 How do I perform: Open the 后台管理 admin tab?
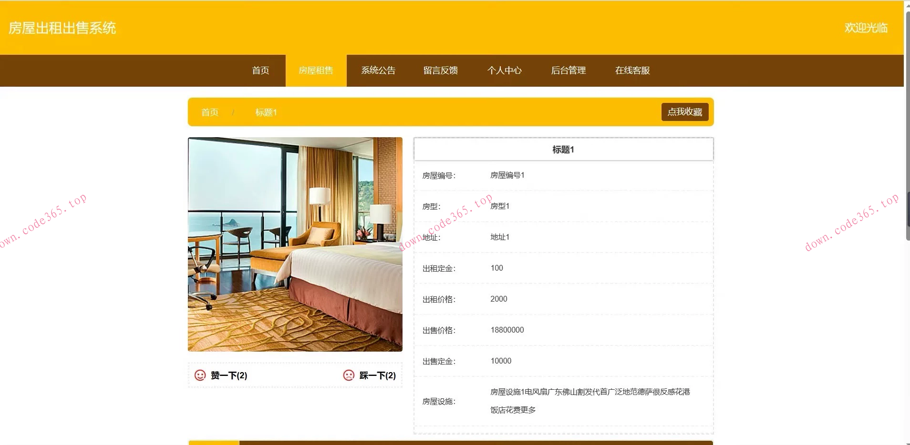[569, 70]
